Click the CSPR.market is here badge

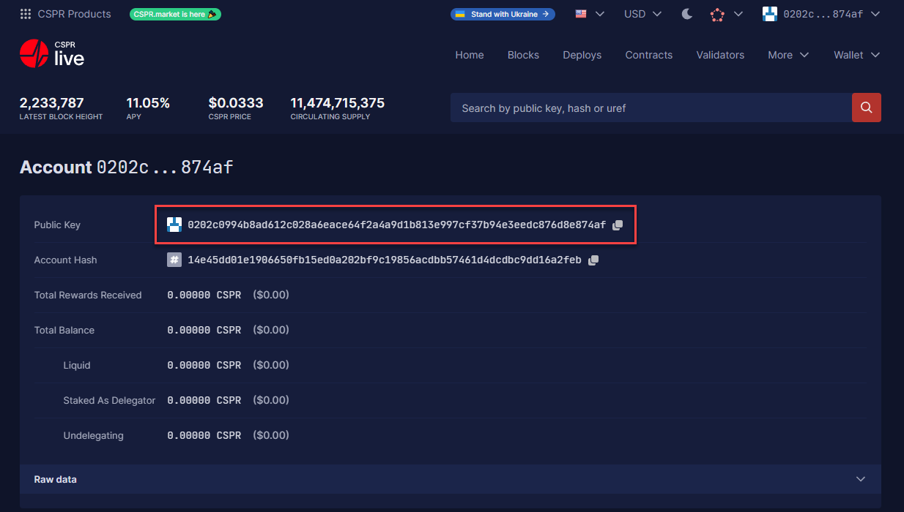[175, 14]
